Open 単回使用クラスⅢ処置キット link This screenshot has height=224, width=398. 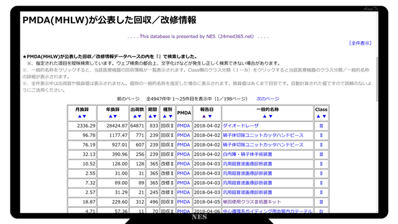click(x=252, y=202)
